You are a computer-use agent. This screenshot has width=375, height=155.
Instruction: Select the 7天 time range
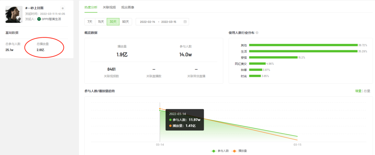90,22
